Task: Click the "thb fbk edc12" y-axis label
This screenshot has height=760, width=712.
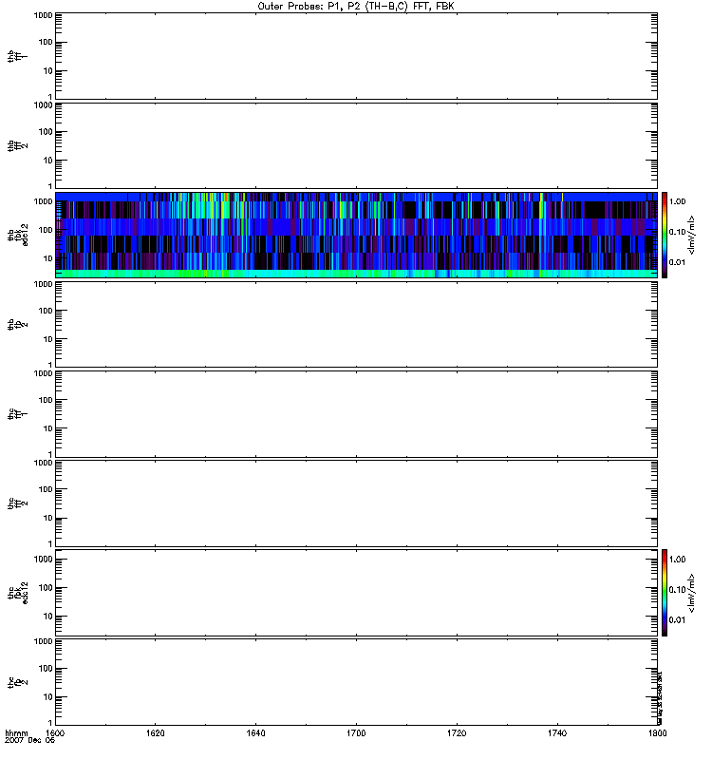Action: (x=14, y=235)
